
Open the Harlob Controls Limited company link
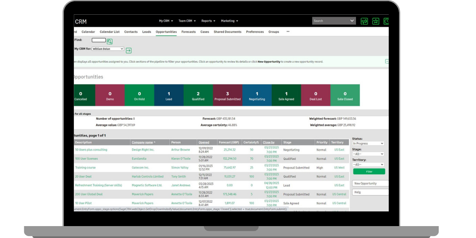pos(148,177)
